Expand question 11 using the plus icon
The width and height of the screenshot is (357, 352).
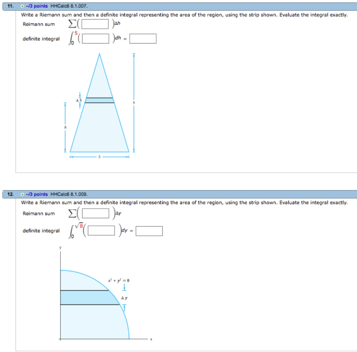(22, 6)
